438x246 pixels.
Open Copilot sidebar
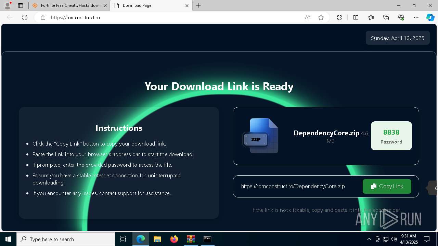[x=430, y=17]
